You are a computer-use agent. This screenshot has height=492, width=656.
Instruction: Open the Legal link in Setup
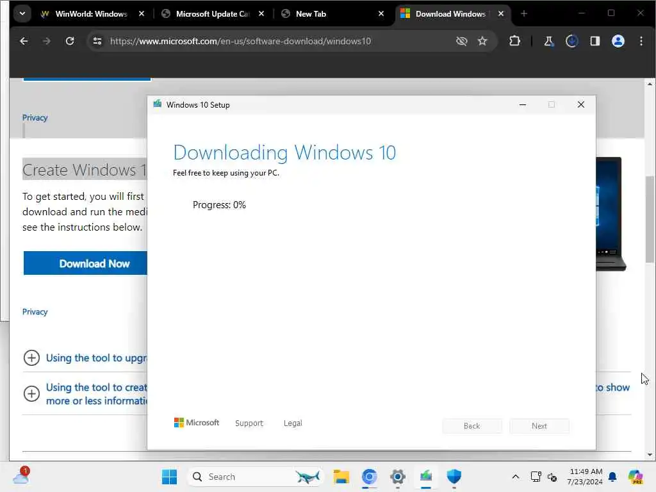(x=293, y=423)
